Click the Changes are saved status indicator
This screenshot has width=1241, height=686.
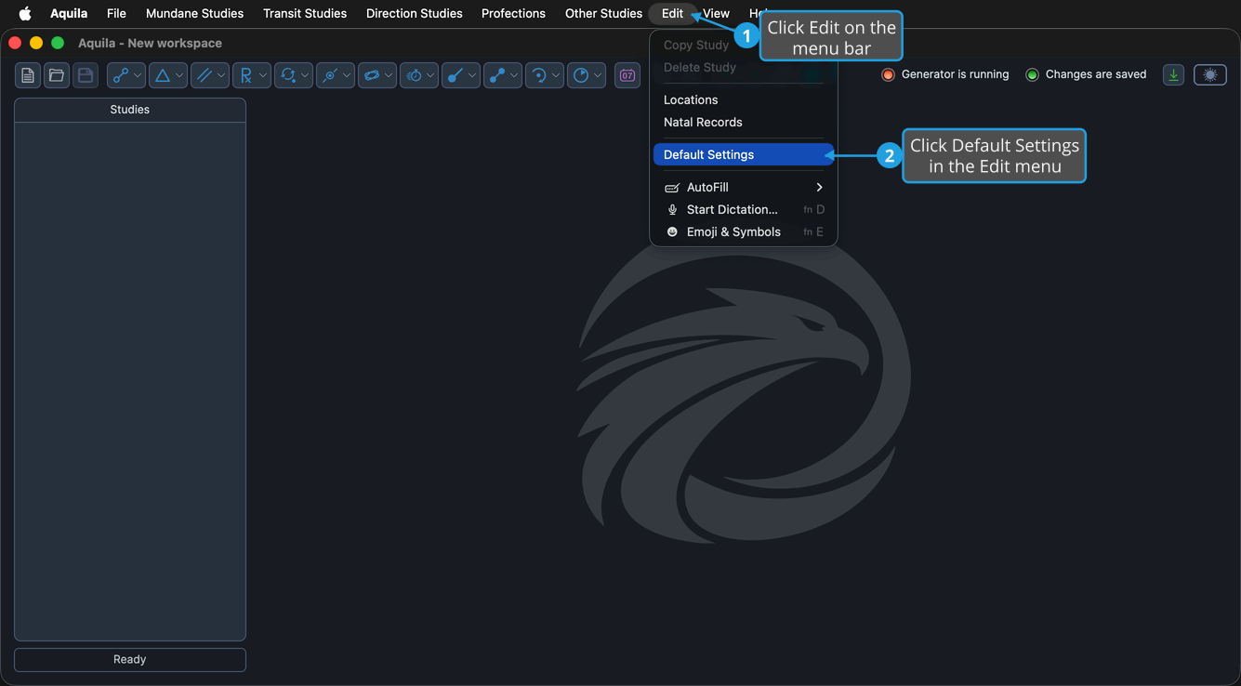coord(1086,74)
